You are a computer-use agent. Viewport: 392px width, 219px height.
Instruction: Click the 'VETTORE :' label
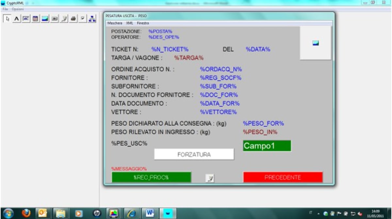click(x=126, y=112)
